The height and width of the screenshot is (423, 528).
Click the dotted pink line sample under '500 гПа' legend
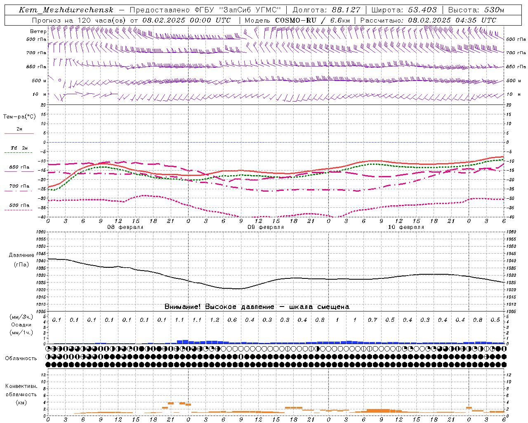tap(19, 210)
